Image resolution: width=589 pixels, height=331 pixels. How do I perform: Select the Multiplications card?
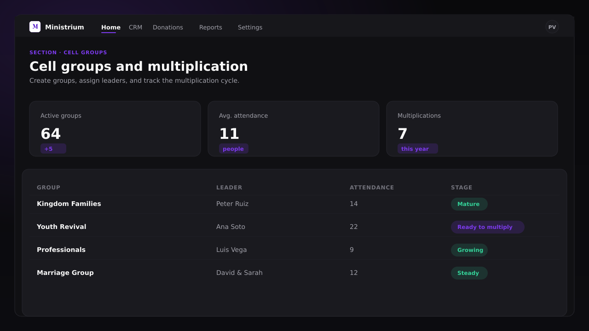coord(472,129)
